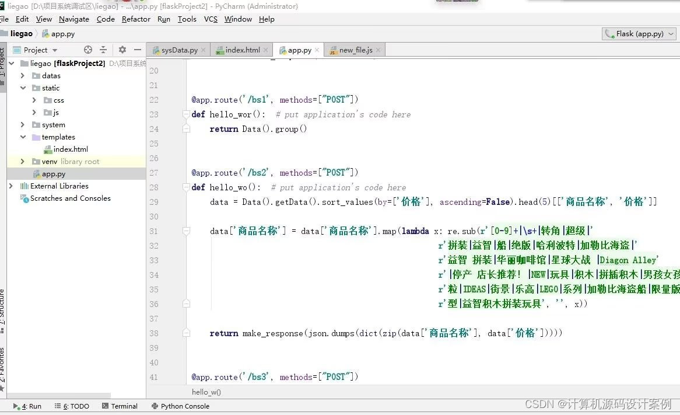Image resolution: width=680 pixels, height=415 pixels.
Task: Expand the datas folder
Action: click(23, 75)
